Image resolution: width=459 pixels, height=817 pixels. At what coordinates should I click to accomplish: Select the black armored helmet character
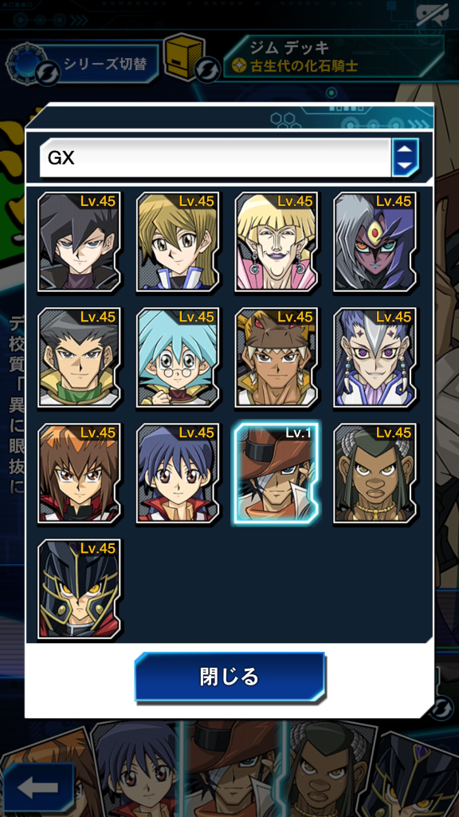pyautogui.click(x=79, y=590)
